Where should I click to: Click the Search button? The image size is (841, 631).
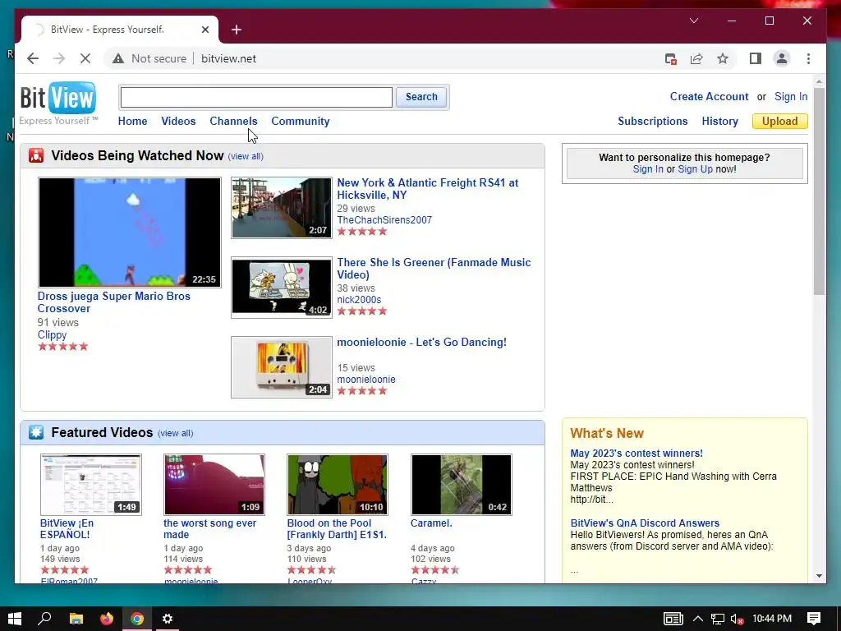[x=421, y=97]
